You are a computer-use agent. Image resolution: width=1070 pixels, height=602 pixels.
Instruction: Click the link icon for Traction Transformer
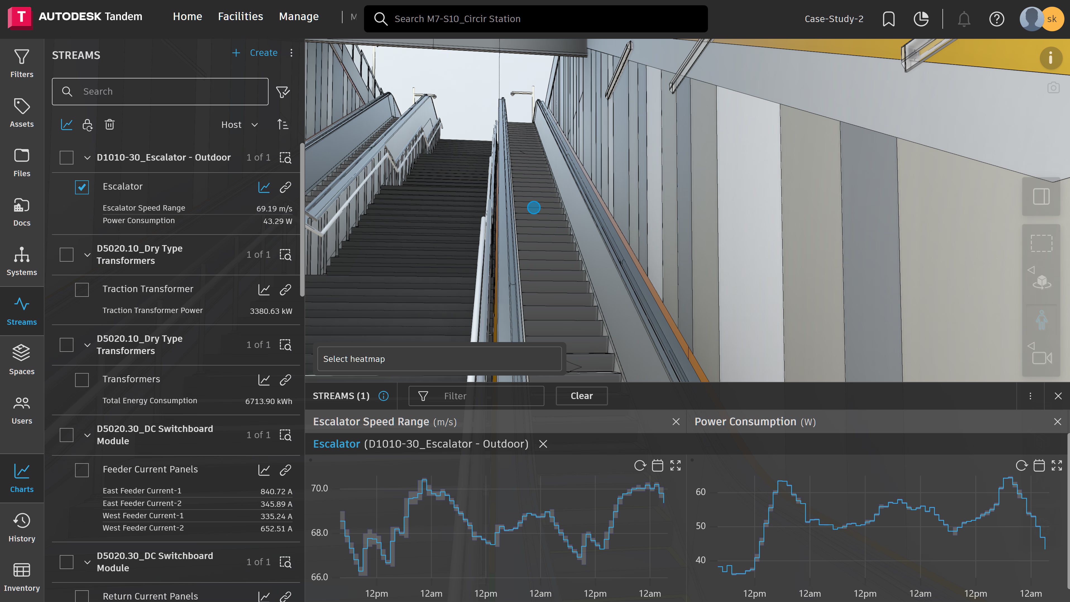pyautogui.click(x=285, y=290)
